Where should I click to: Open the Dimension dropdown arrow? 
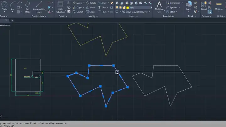[x=182, y=3]
